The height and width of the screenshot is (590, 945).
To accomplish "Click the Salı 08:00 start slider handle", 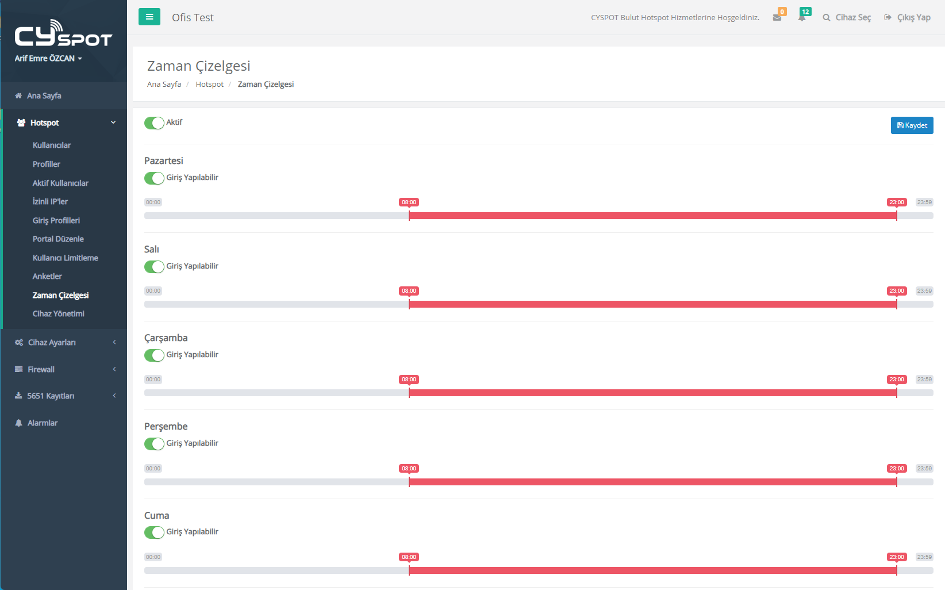I will pyautogui.click(x=409, y=304).
